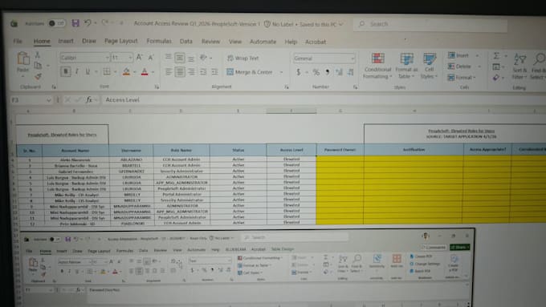Click the Share button in lower window

pos(459,247)
